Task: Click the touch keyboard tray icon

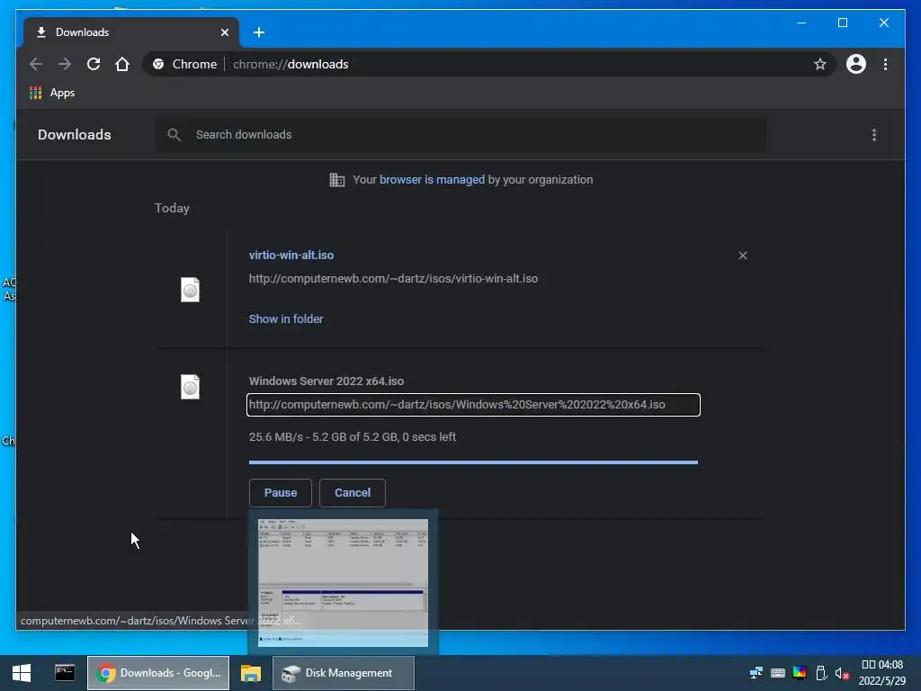Action: click(x=778, y=673)
